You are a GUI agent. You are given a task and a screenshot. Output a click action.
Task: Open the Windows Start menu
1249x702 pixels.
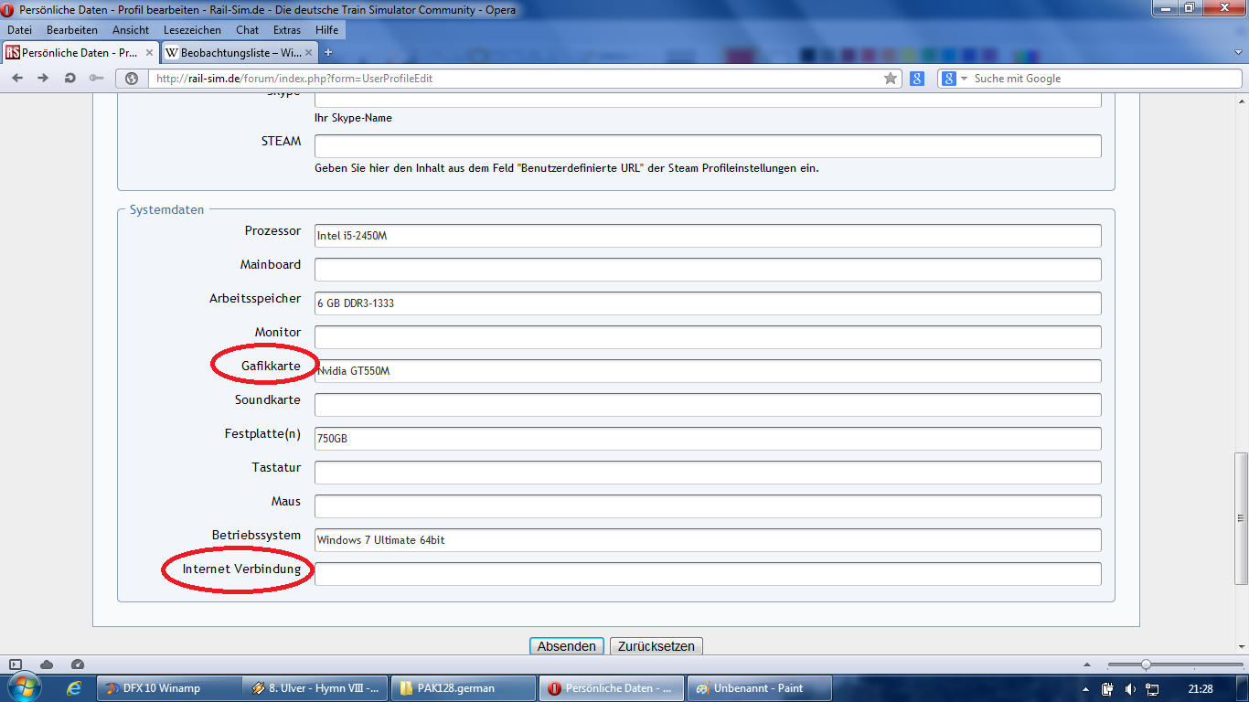tap(23, 687)
